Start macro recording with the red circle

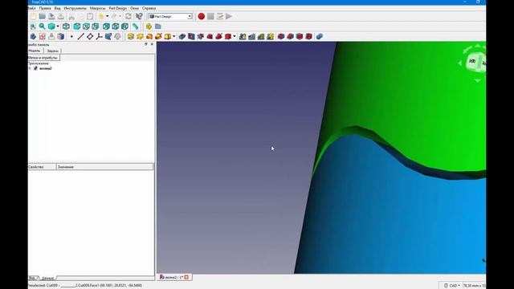click(202, 16)
